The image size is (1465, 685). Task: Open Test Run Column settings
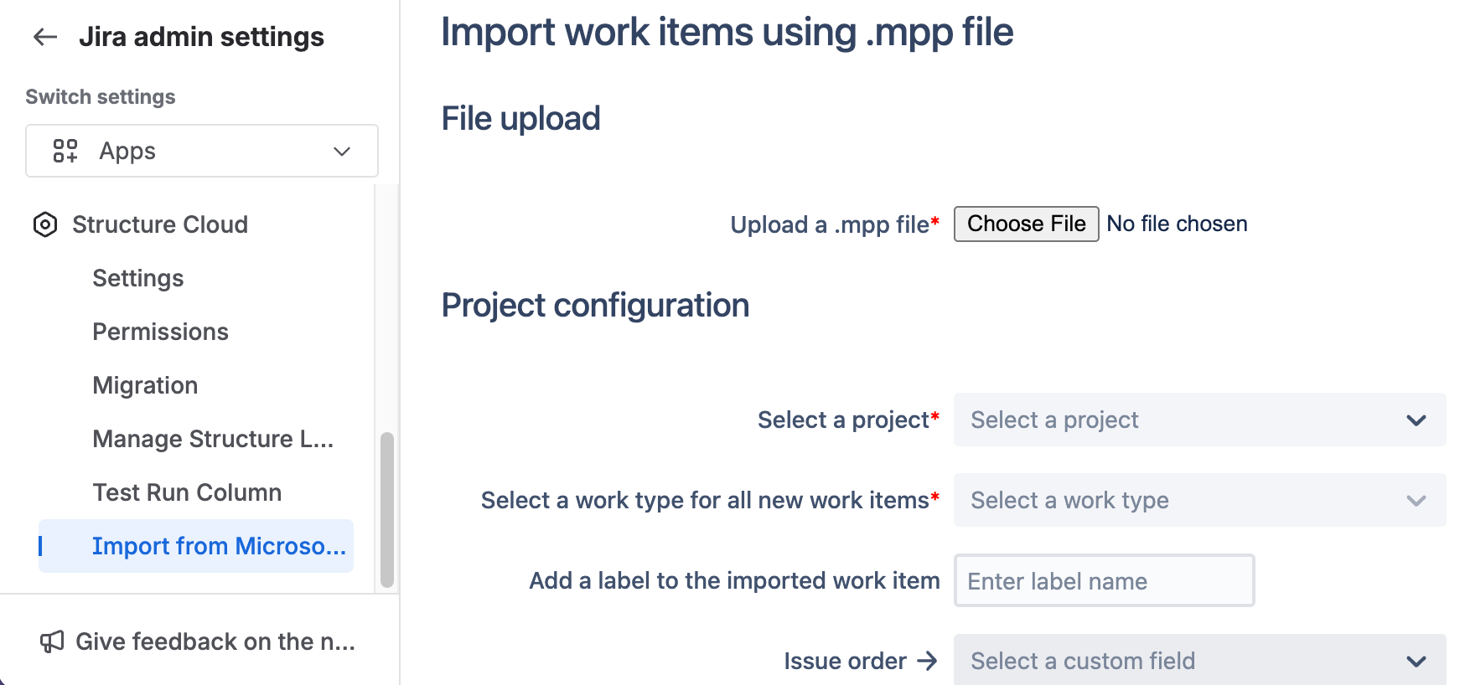coord(187,492)
